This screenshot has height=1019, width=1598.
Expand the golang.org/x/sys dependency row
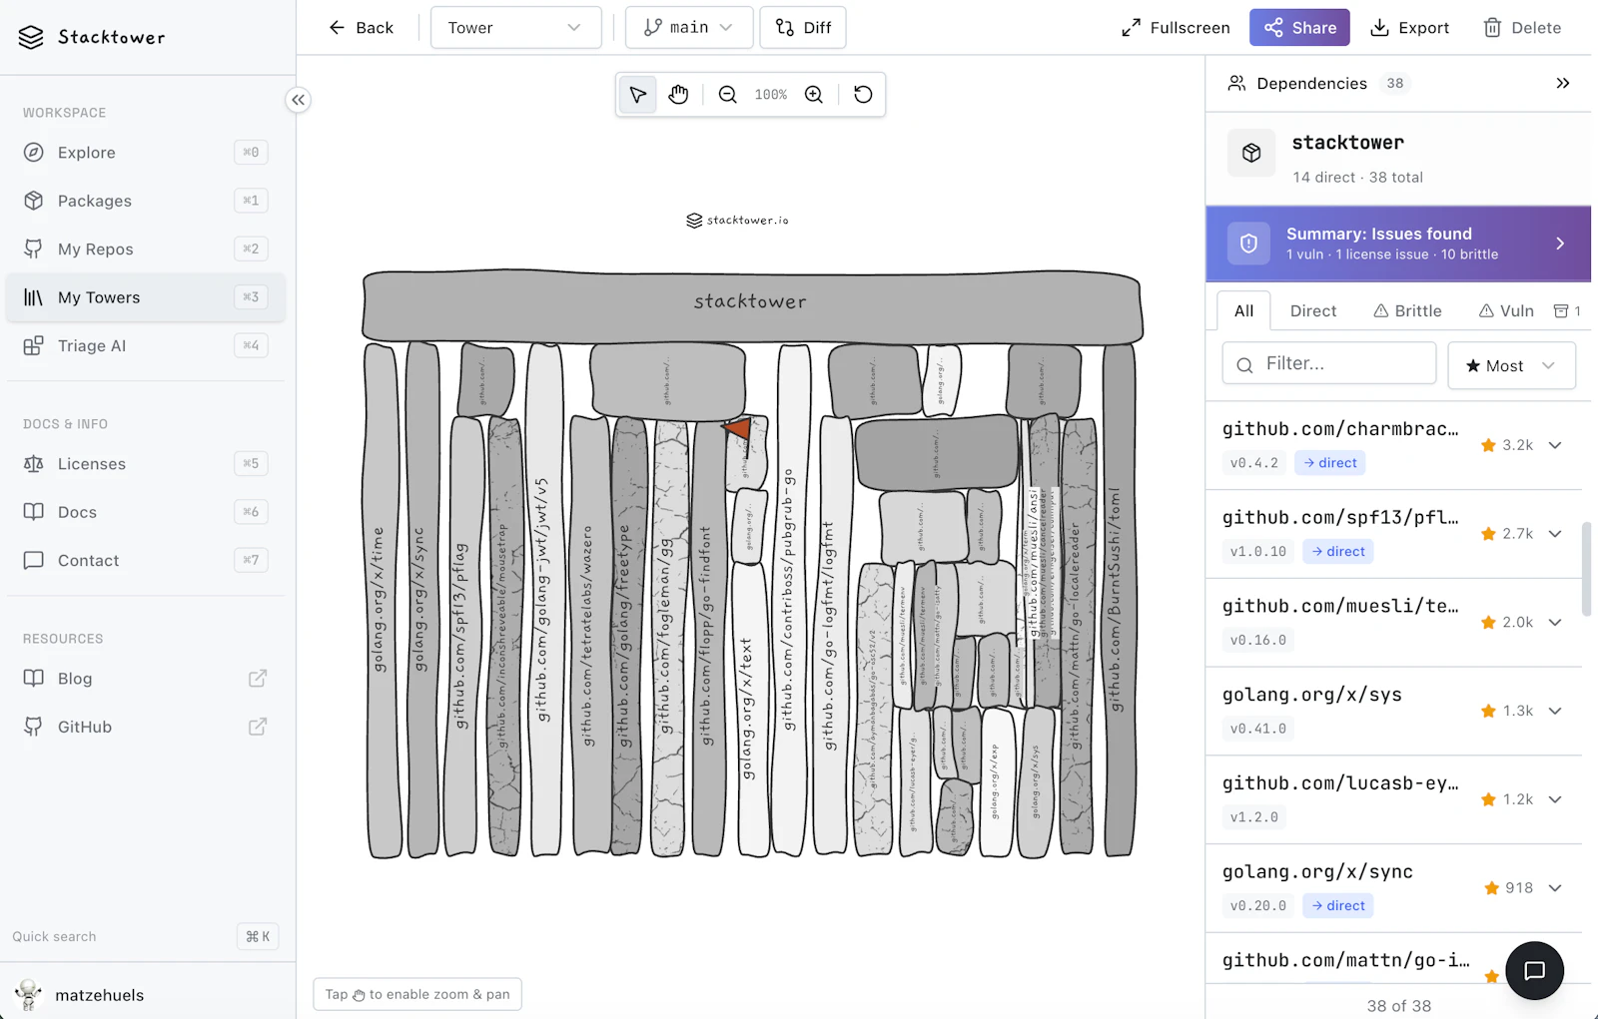(x=1555, y=712)
